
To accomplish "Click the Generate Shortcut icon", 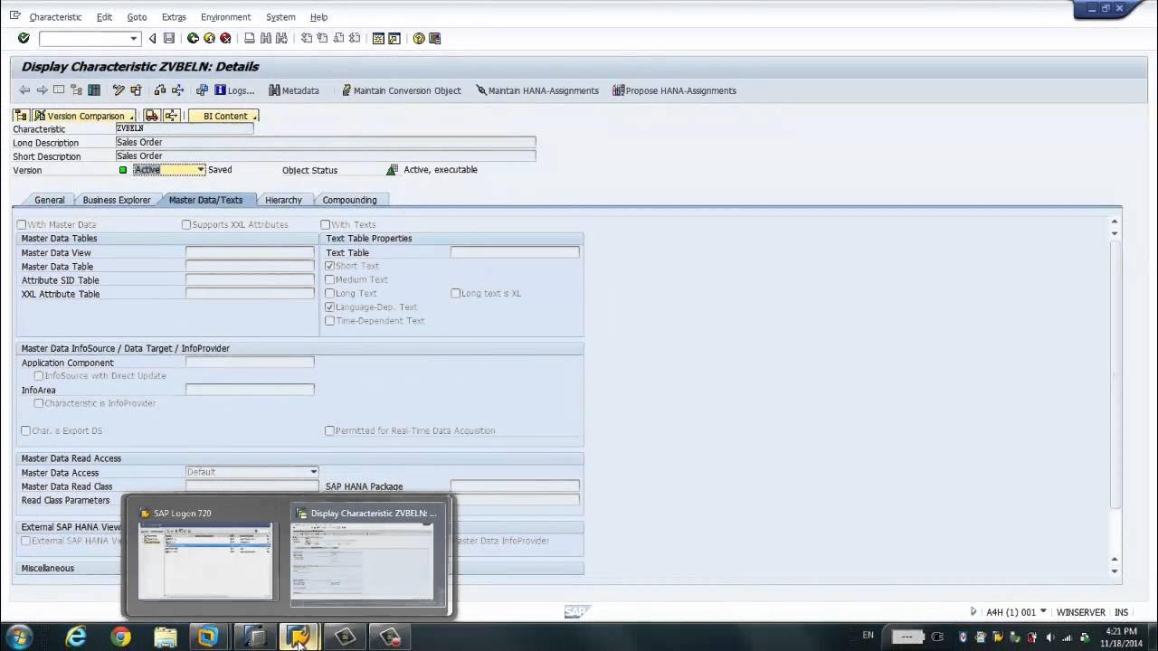I will click(x=394, y=38).
